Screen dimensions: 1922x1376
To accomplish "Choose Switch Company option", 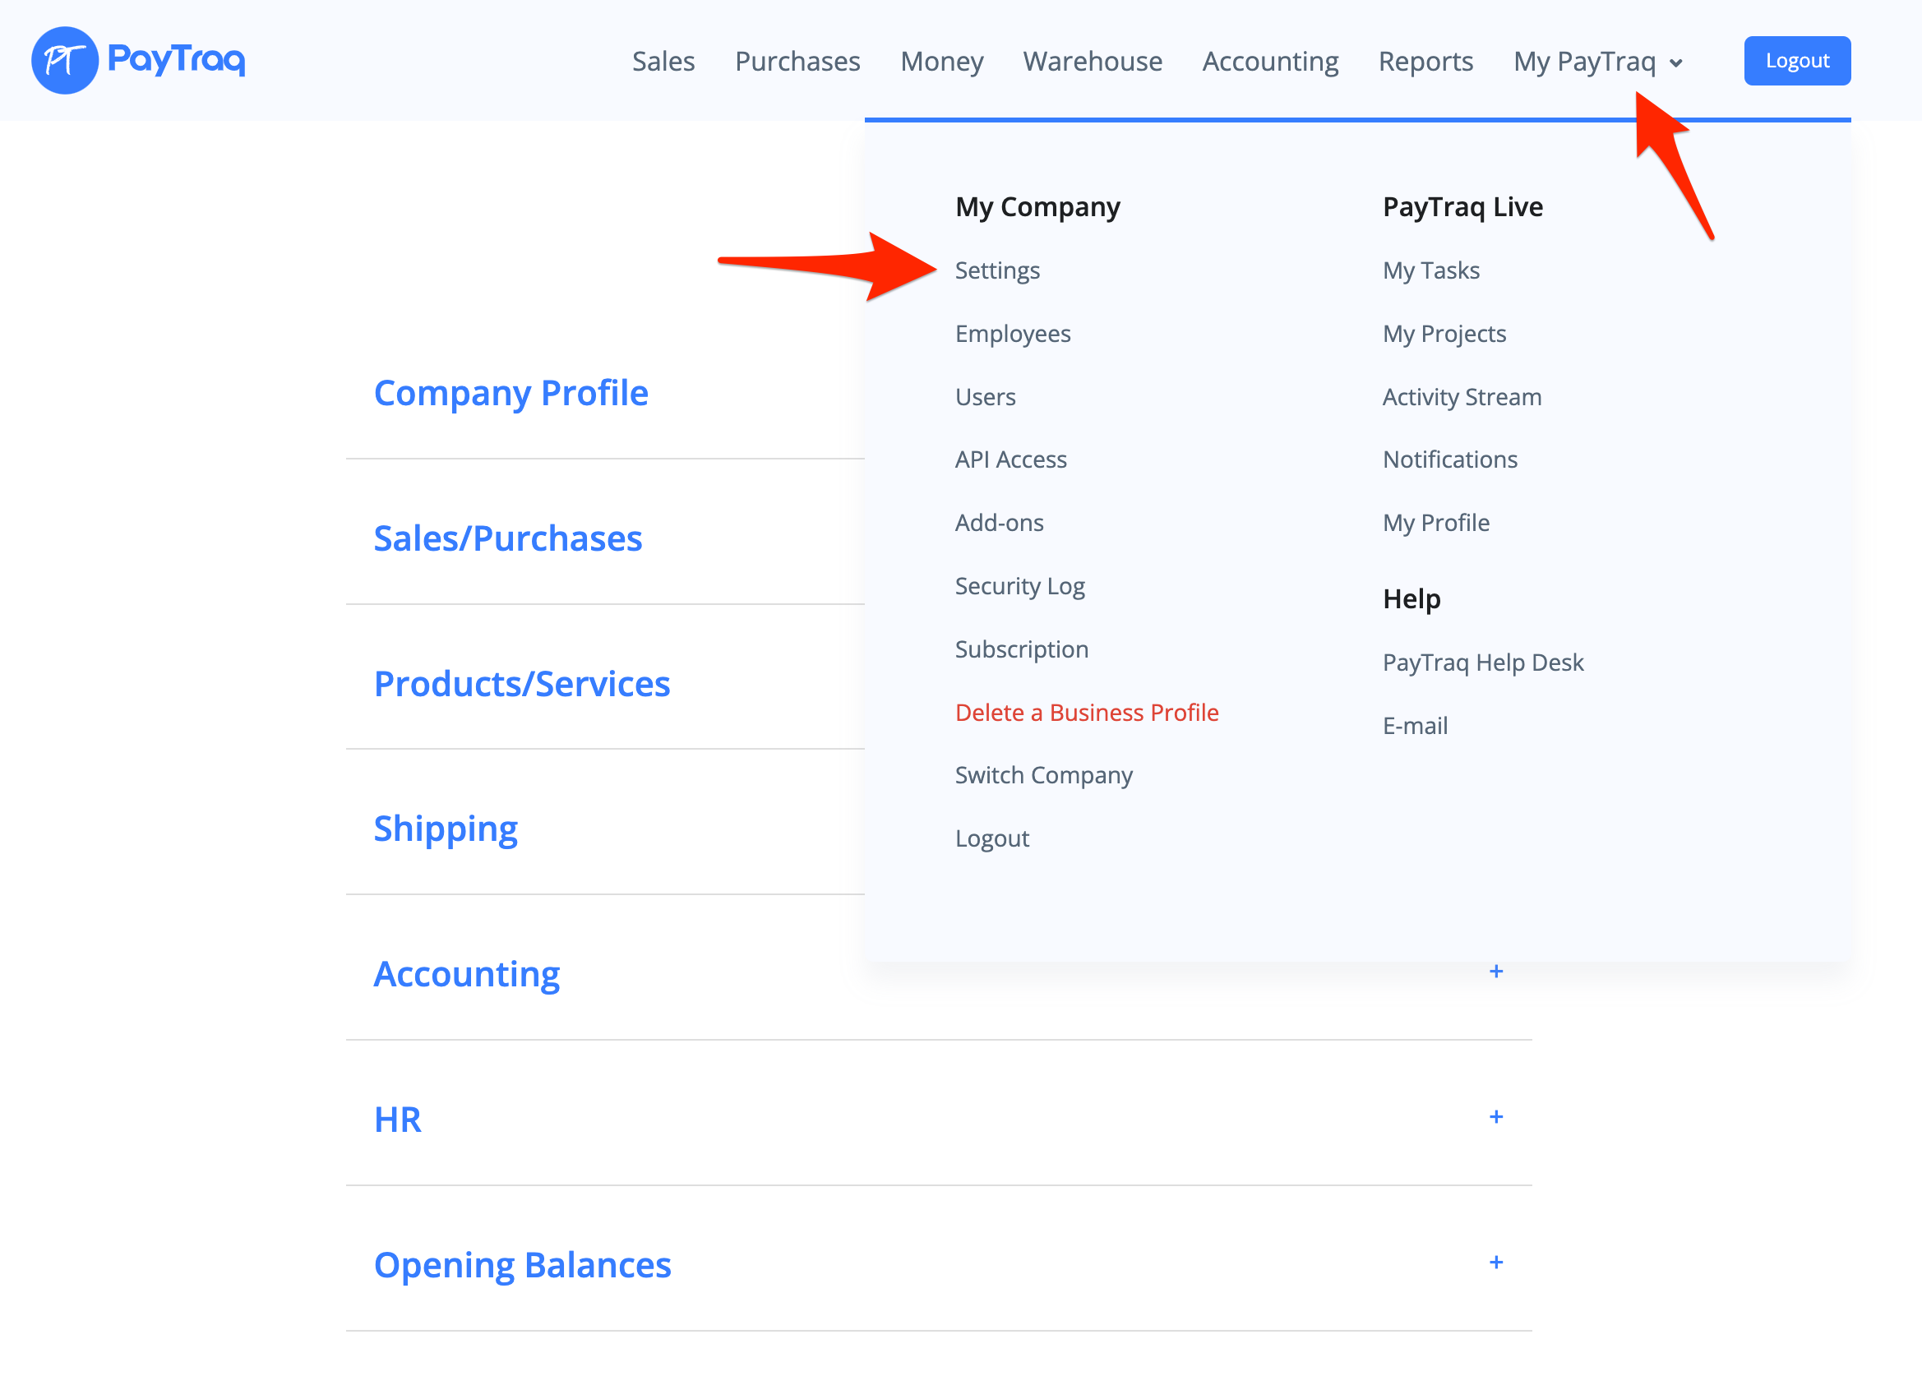I will (1042, 775).
